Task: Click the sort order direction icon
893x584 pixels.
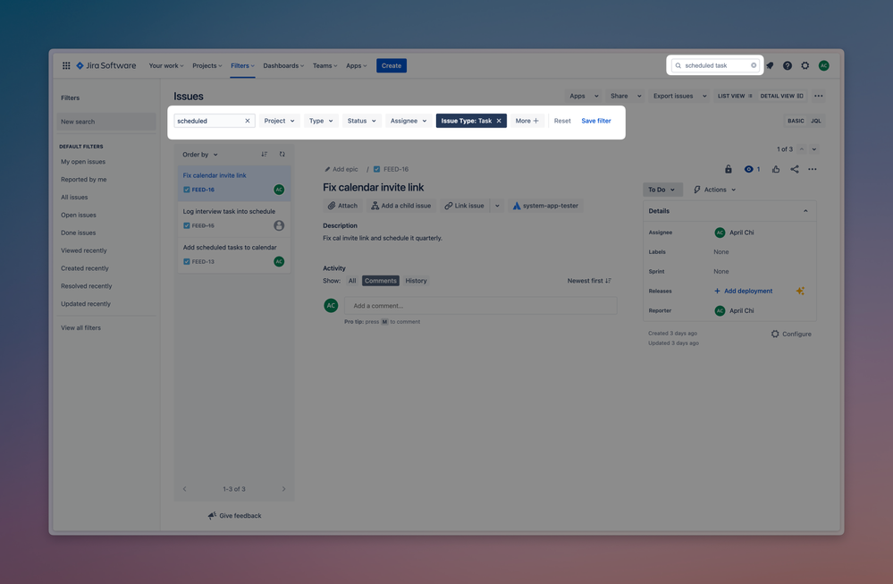Action: coord(265,155)
